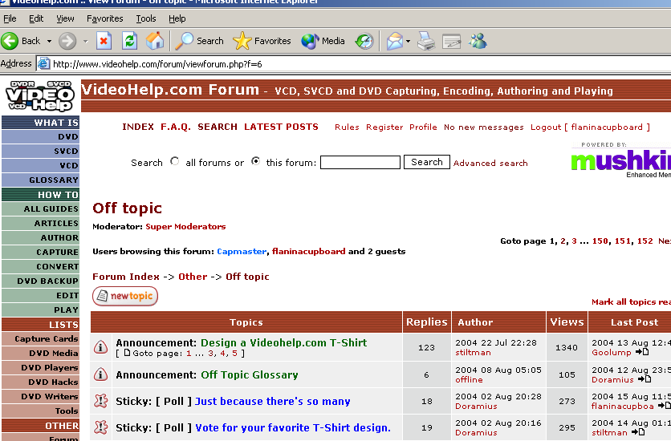Go to forum page 152
The width and height of the screenshot is (671, 441).
[645, 241]
